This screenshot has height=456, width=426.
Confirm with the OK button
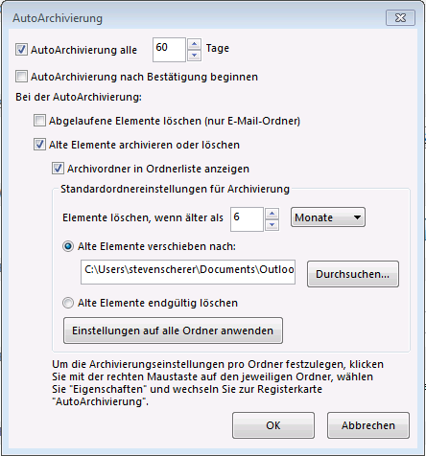click(273, 425)
